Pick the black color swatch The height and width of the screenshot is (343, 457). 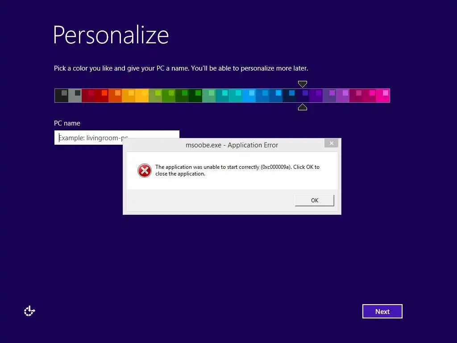point(62,96)
